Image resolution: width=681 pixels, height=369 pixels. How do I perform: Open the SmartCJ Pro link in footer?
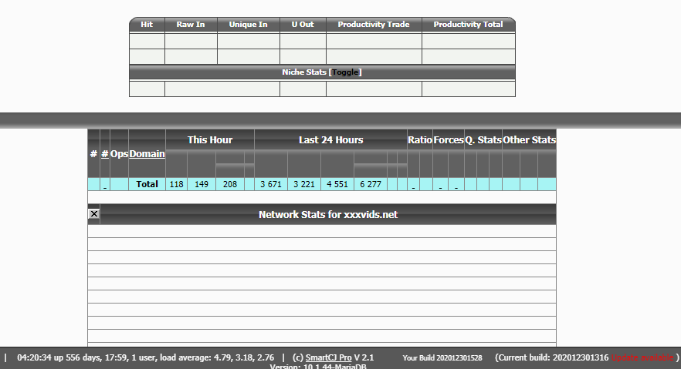(328, 357)
